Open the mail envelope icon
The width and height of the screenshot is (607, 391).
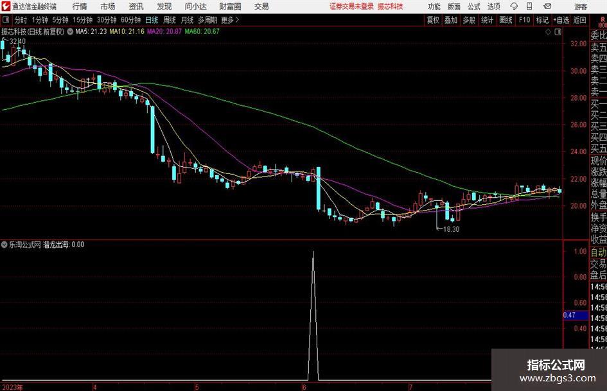coord(547,6)
